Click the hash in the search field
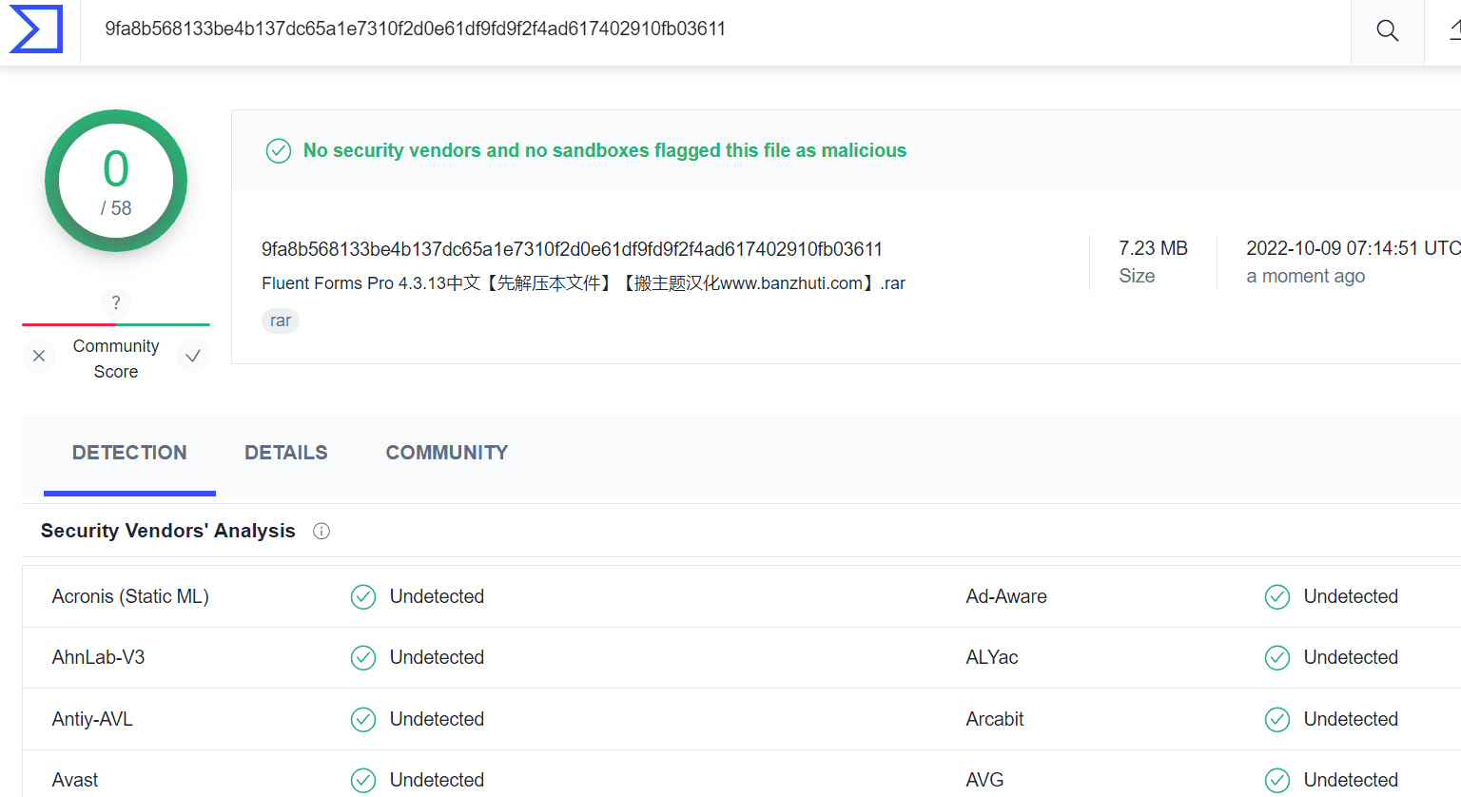 click(416, 29)
